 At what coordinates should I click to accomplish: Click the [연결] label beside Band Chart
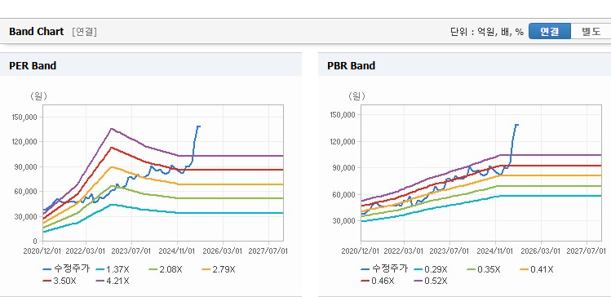point(84,32)
